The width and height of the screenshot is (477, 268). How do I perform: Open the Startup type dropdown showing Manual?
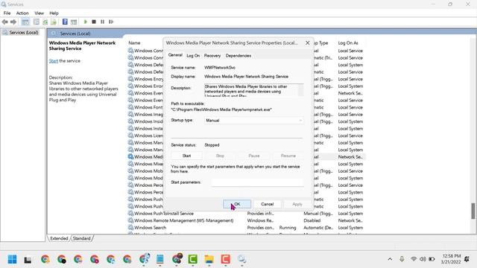click(x=253, y=121)
